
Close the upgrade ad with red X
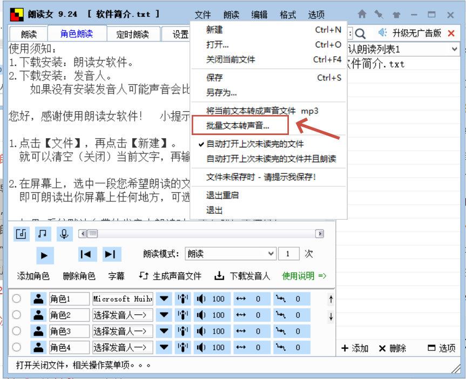tap(451, 33)
